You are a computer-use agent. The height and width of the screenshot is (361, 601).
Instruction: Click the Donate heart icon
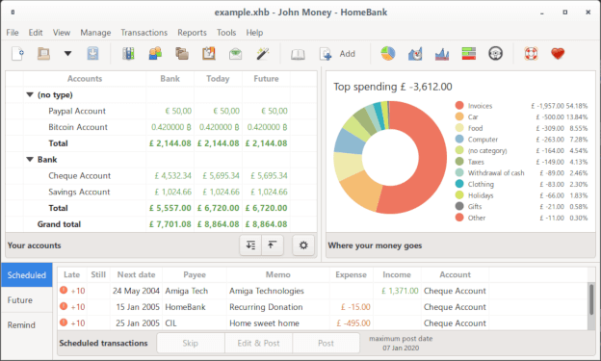(x=558, y=54)
